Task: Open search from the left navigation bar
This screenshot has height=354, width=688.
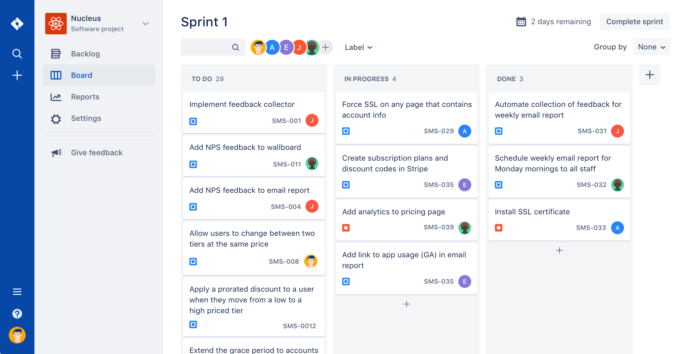Action: tap(17, 53)
